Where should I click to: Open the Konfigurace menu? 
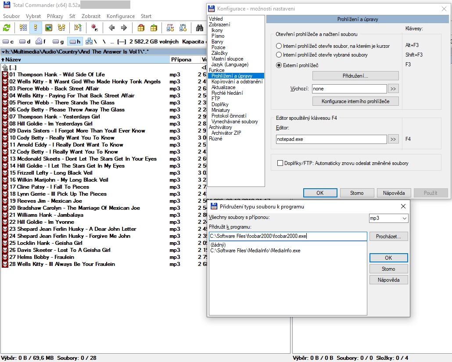click(x=121, y=16)
